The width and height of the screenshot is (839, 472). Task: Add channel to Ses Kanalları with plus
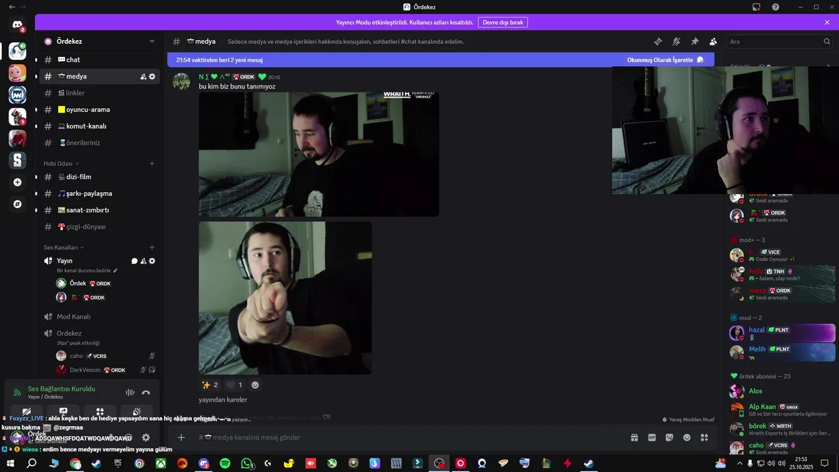pos(152,248)
